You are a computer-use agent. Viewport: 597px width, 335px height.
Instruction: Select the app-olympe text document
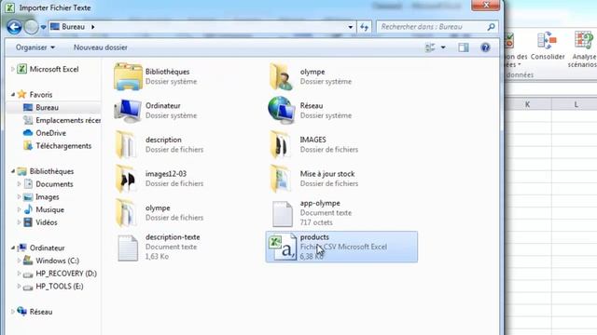[x=311, y=213]
